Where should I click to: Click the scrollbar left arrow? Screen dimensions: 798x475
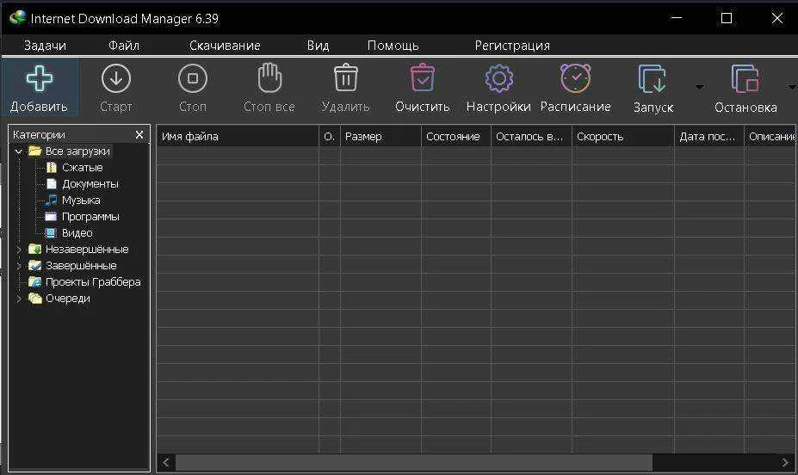pyautogui.click(x=166, y=462)
